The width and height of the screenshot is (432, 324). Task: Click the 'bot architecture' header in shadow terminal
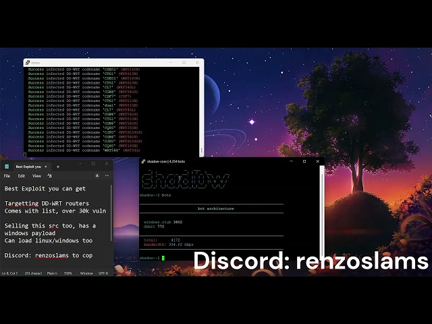[216, 209]
